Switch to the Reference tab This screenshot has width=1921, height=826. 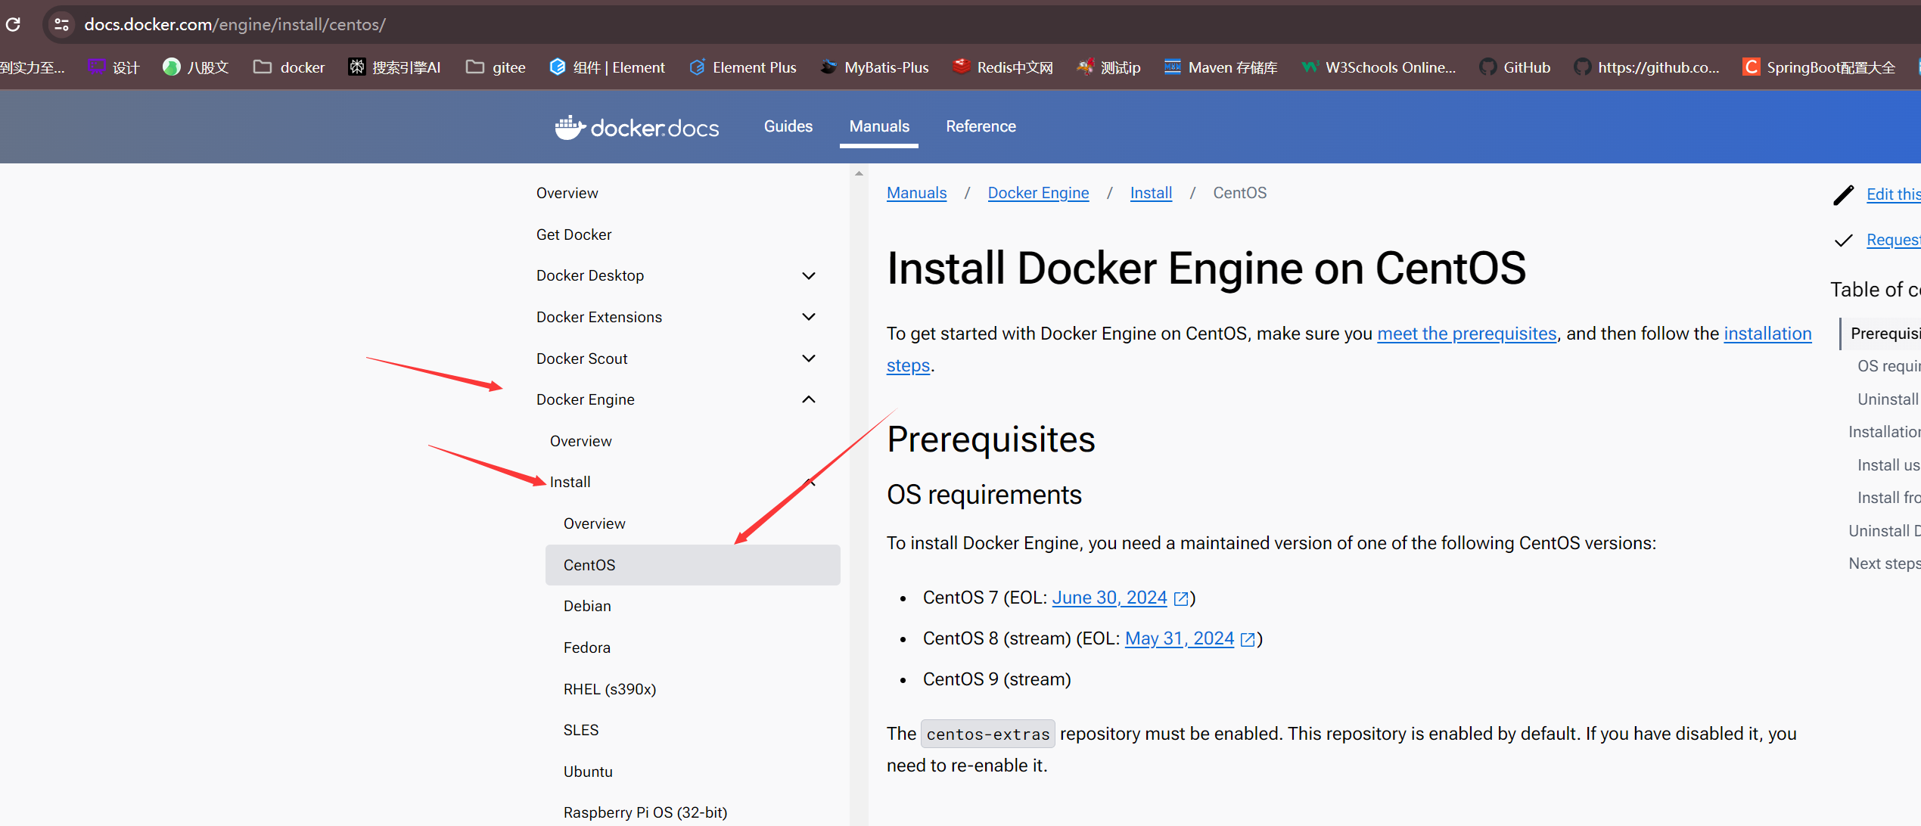[981, 126]
